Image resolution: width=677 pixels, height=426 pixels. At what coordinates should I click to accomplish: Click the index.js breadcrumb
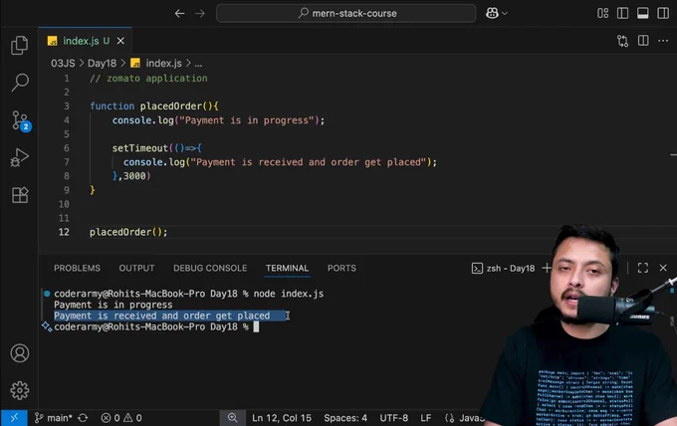pos(163,64)
